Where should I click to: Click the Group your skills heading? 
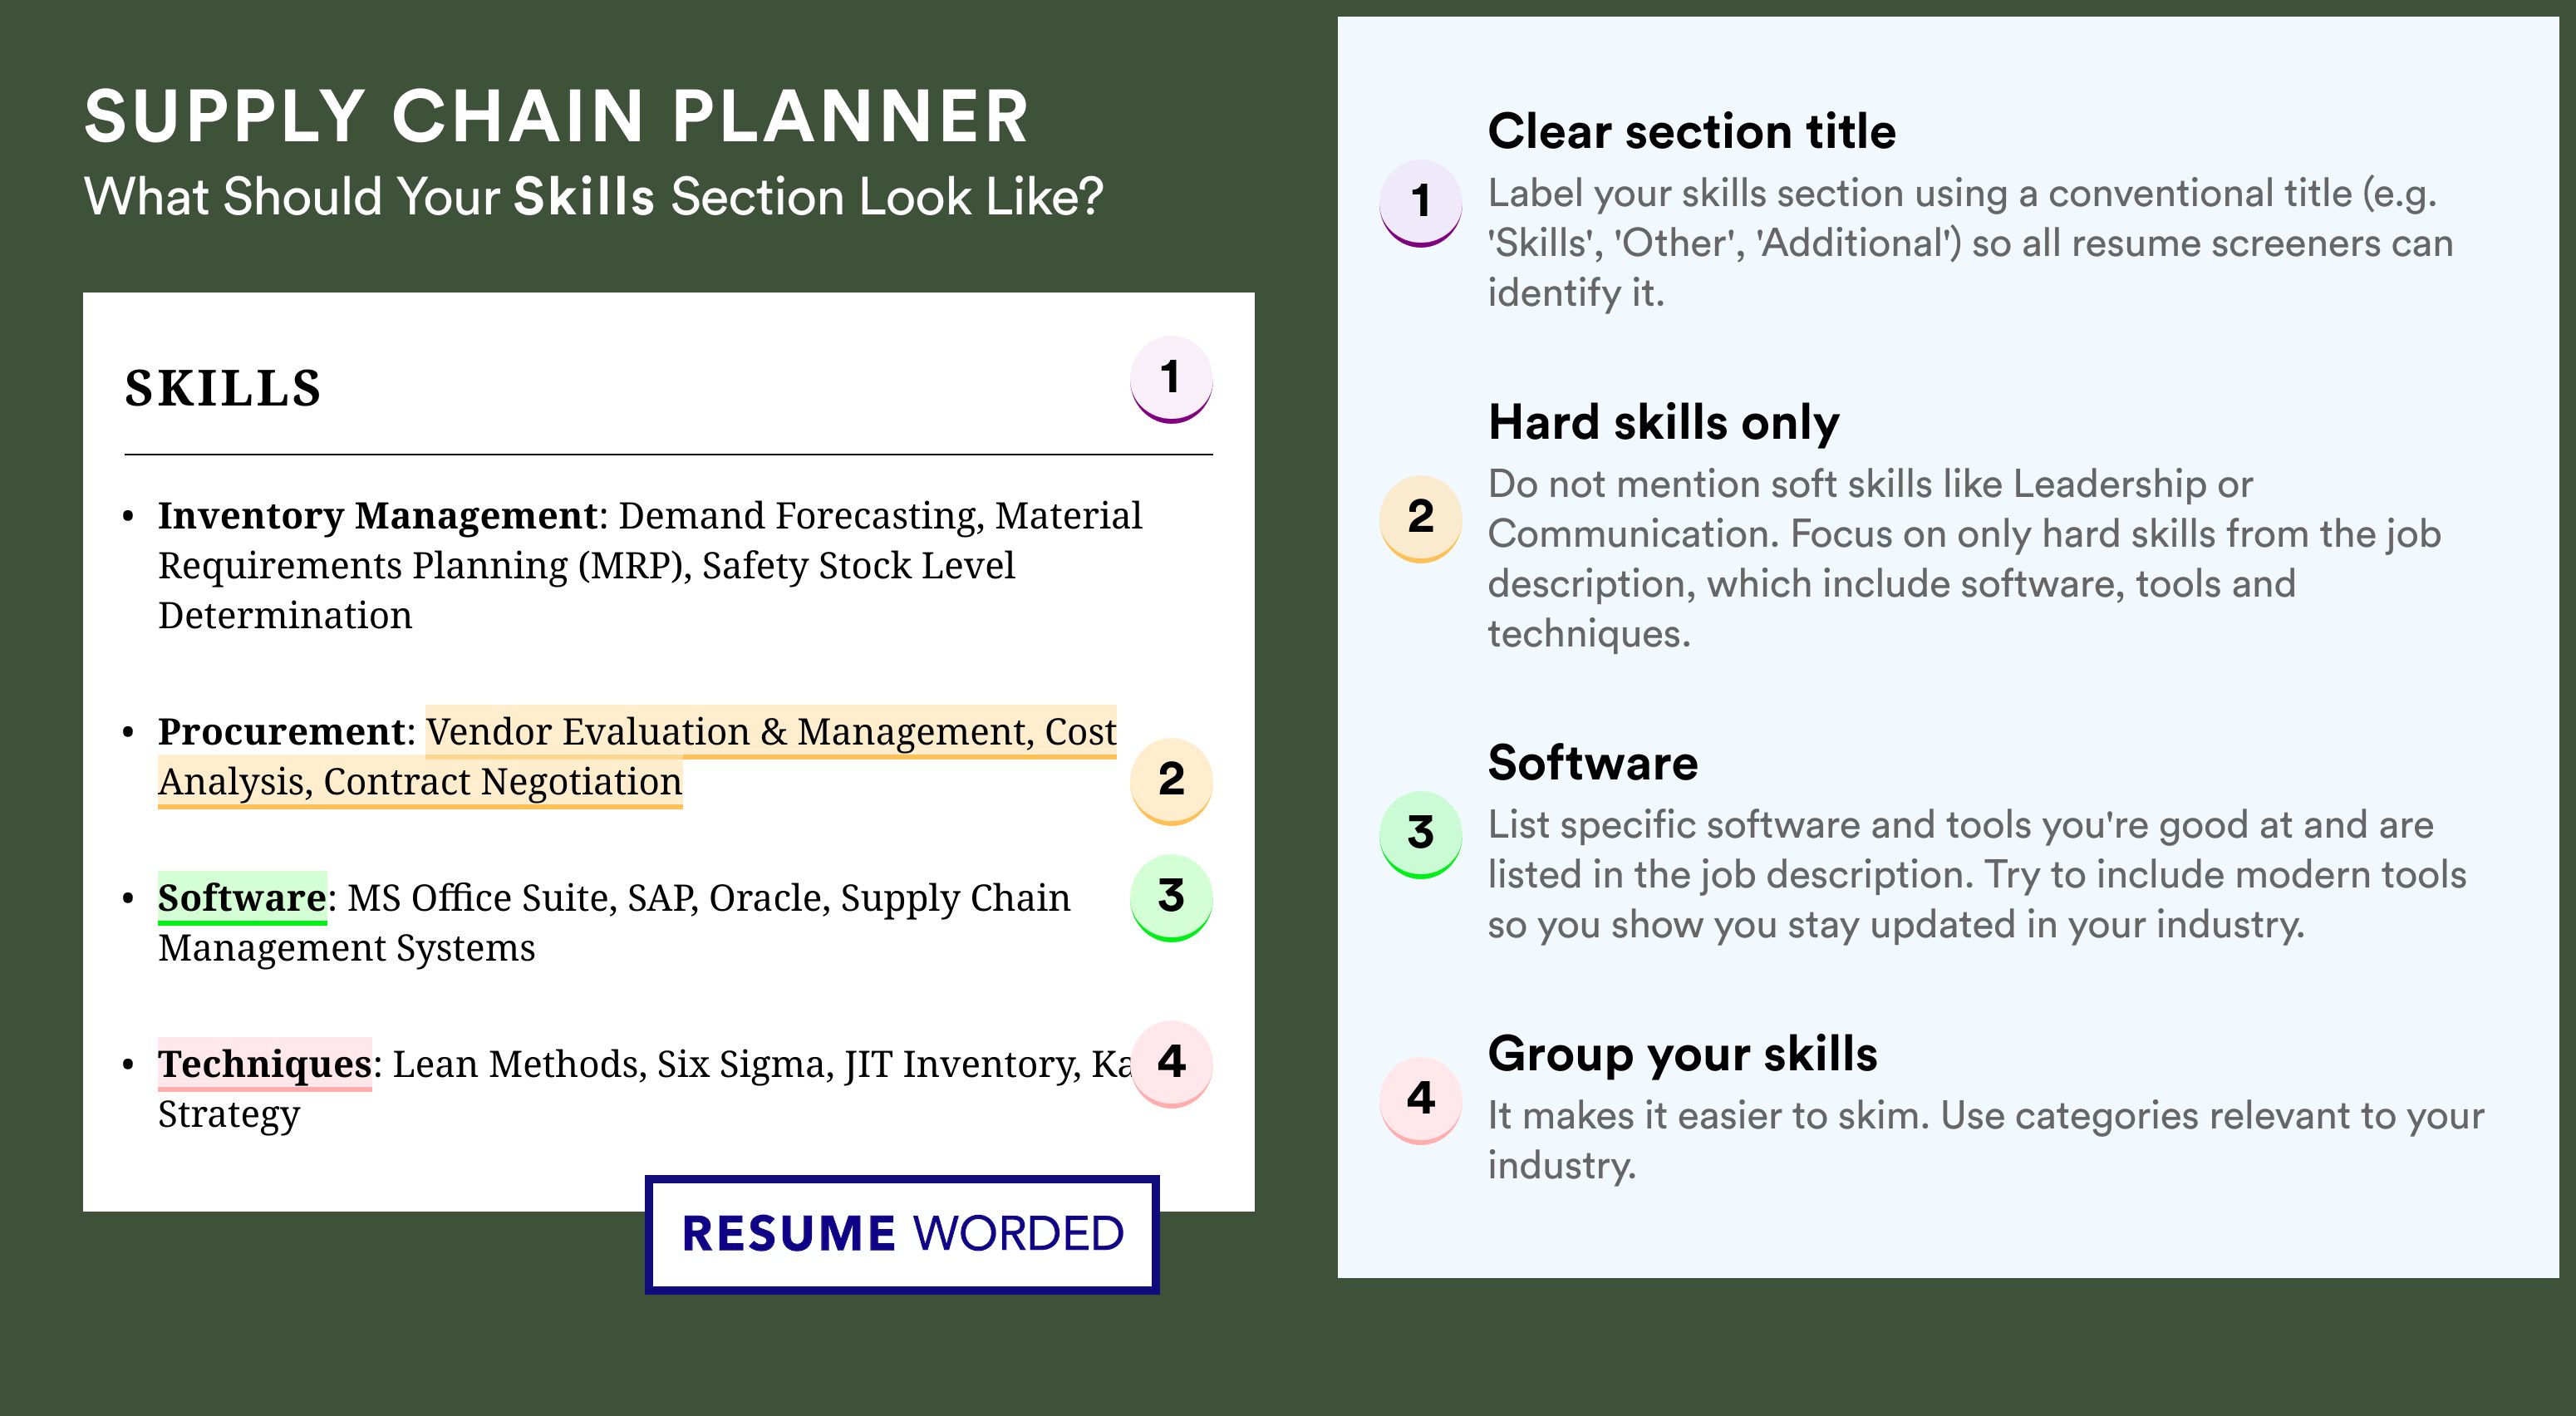(x=1682, y=1054)
